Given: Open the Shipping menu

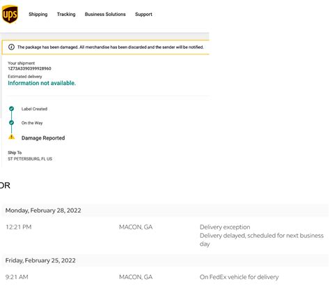Looking at the screenshot, I should (x=38, y=15).
